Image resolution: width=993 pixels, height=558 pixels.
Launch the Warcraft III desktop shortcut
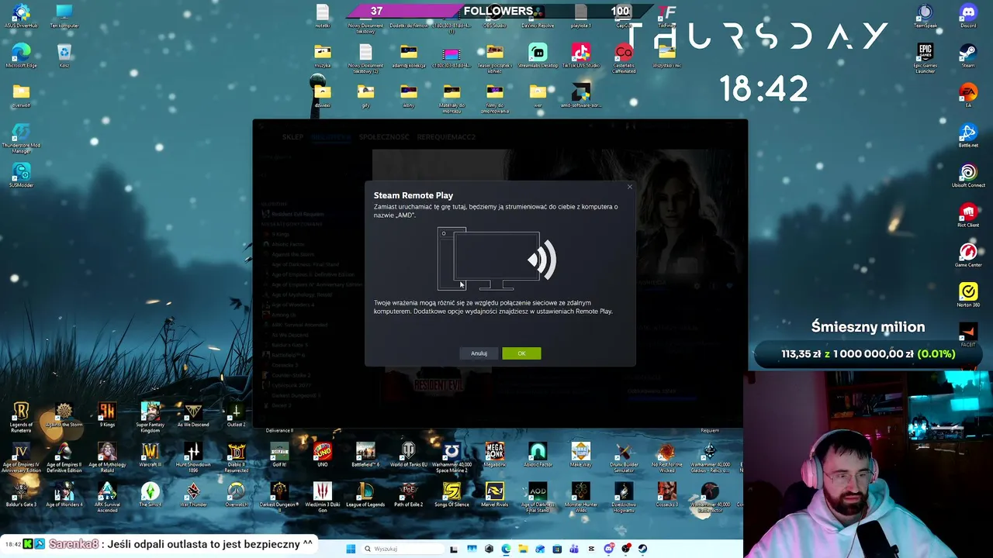click(150, 455)
